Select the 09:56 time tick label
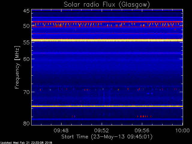 142,131
